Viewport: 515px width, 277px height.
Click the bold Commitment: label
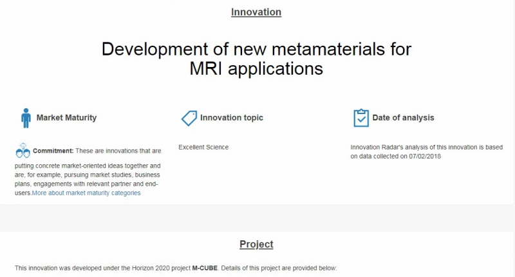click(53, 151)
